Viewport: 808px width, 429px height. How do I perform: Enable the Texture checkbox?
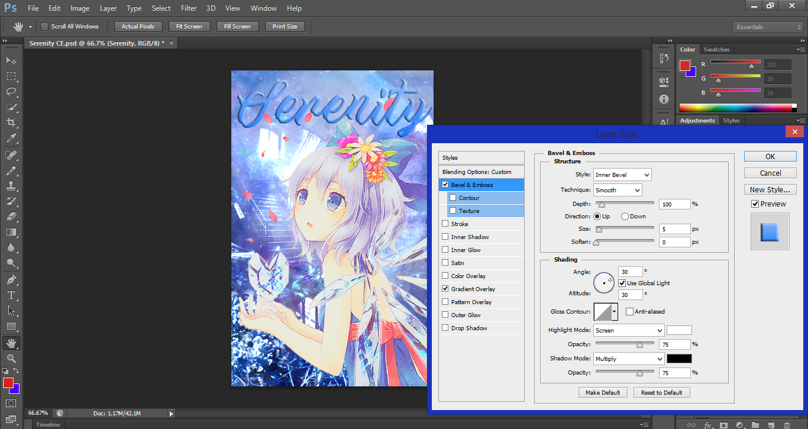453,211
